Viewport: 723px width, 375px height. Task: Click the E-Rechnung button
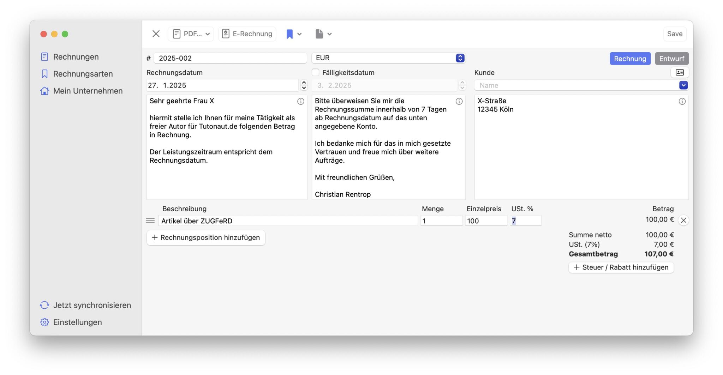pyautogui.click(x=247, y=34)
